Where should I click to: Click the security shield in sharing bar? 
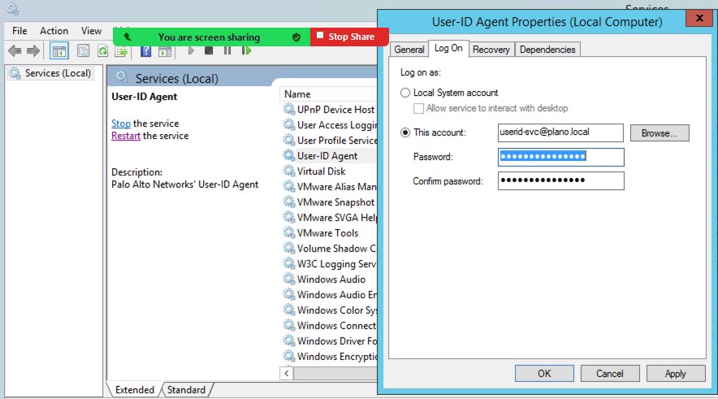pos(296,37)
